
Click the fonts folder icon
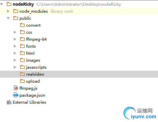(x=22, y=46)
